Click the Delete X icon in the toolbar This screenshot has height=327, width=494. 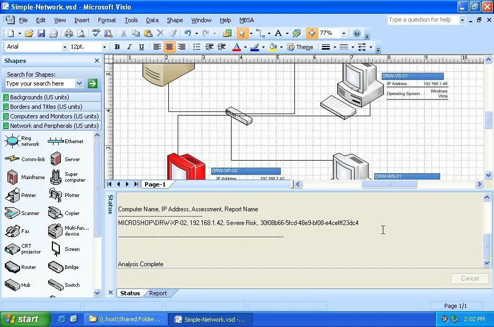point(160,33)
